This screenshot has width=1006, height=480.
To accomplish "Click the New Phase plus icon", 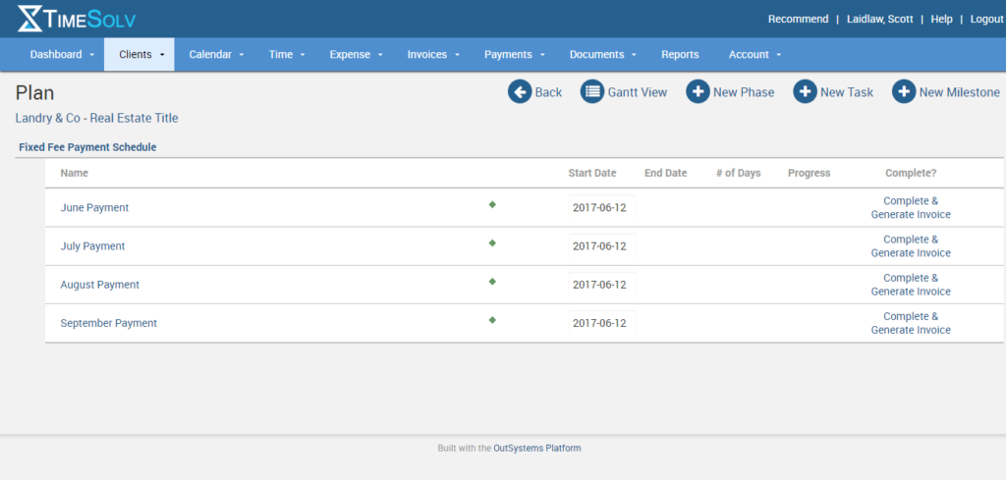I will click(698, 92).
